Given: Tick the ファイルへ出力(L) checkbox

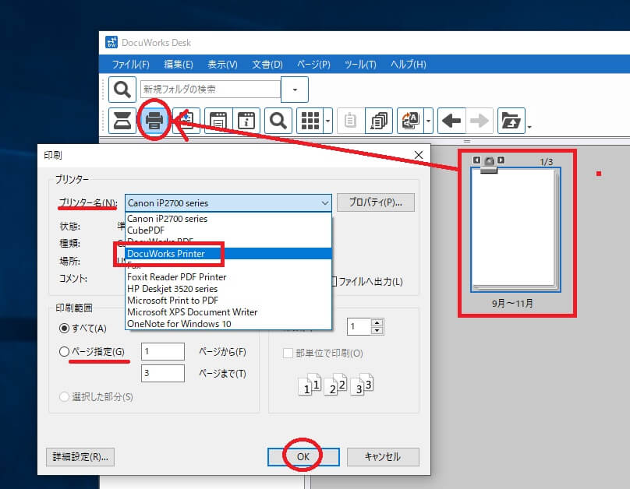Looking at the screenshot, I should pyautogui.click(x=334, y=282).
